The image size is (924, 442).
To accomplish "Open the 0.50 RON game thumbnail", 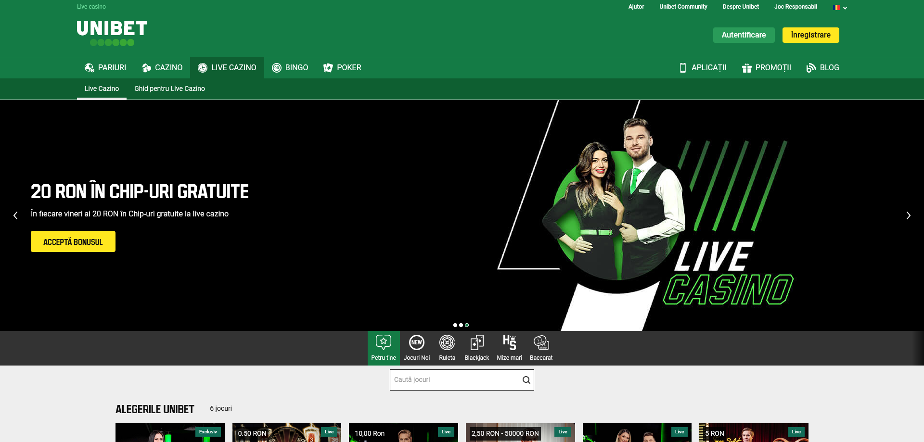I will coord(287,433).
